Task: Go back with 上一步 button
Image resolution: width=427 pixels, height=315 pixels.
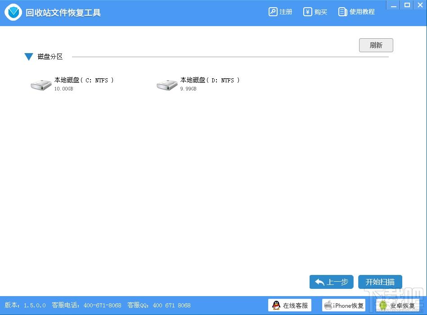Action: coord(332,282)
